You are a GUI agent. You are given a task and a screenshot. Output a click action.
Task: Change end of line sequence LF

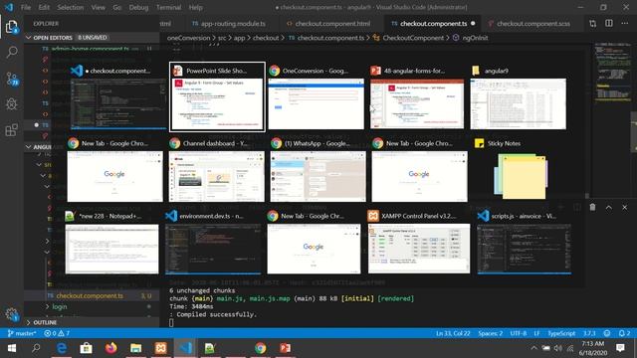[537, 333]
